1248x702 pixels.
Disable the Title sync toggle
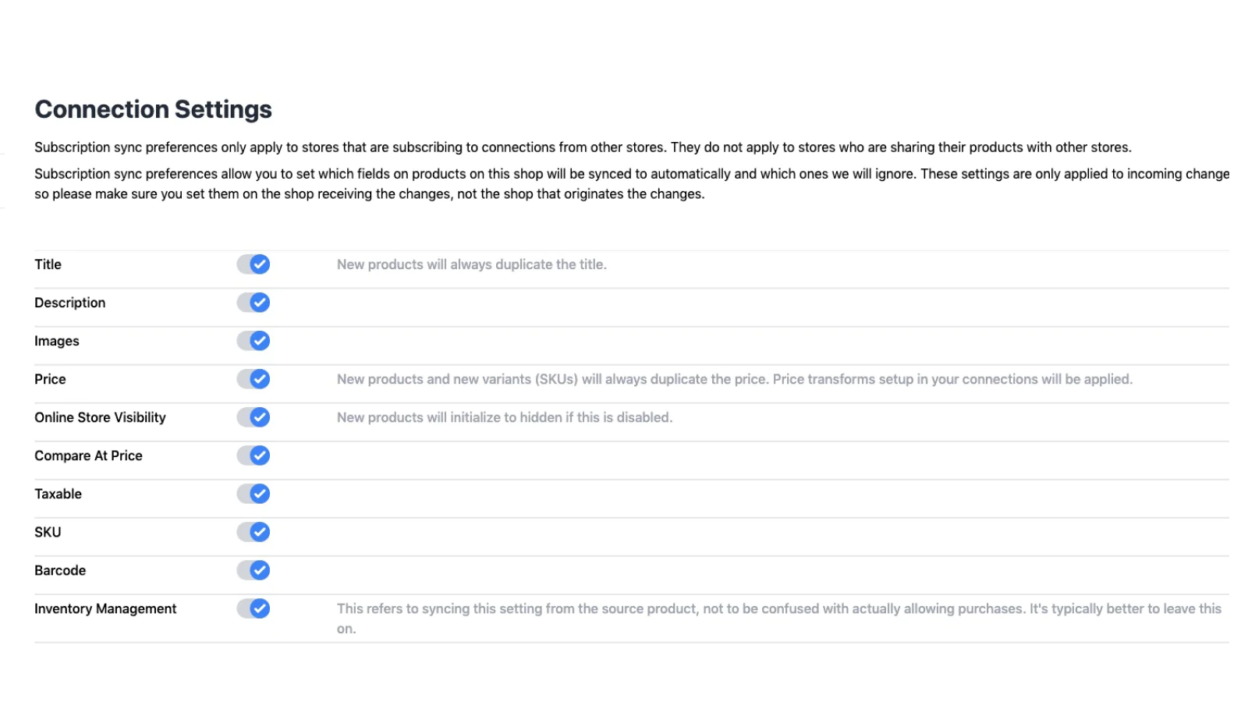[x=253, y=264]
